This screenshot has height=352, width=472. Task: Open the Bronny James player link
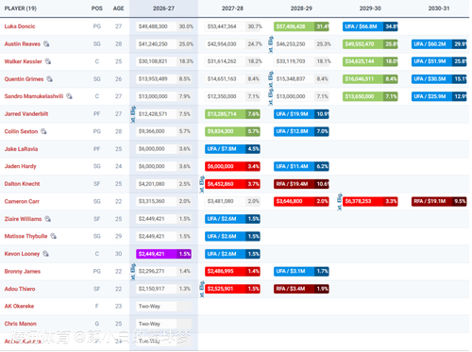(23, 272)
